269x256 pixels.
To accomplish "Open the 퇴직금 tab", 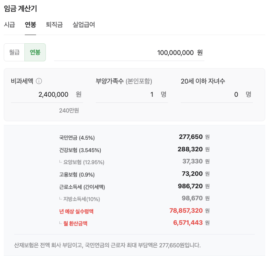I will click(54, 24).
